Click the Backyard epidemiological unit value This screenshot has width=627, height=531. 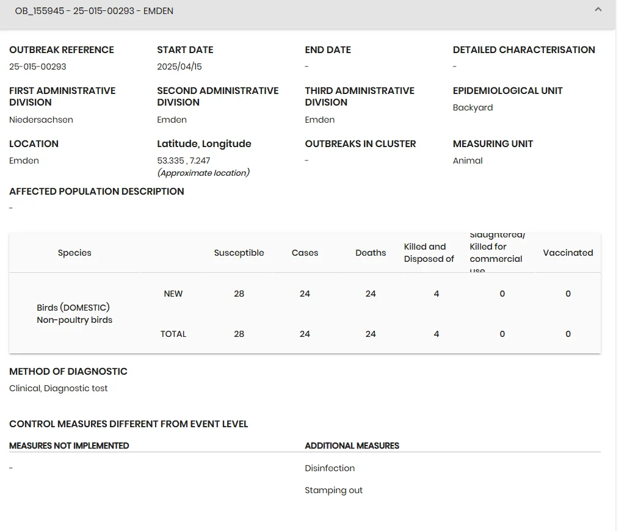(x=473, y=107)
